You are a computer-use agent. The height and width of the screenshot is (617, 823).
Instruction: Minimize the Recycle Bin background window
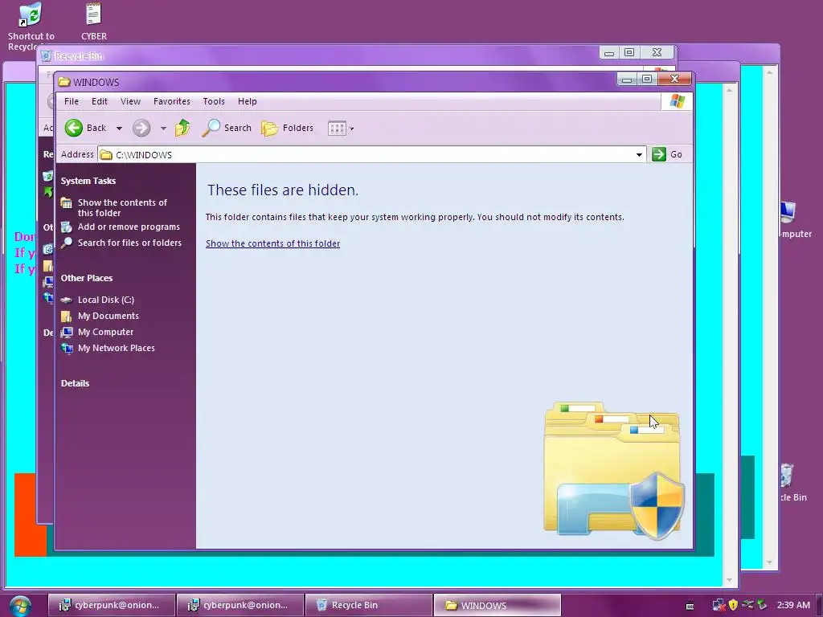[609, 52]
